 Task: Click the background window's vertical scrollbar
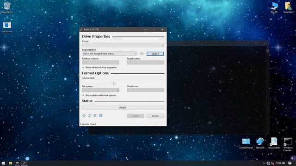click(267, 90)
